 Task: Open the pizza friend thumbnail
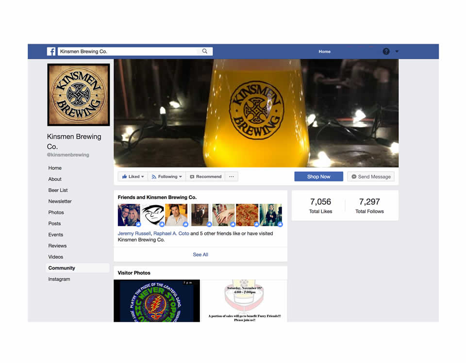(x=247, y=215)
